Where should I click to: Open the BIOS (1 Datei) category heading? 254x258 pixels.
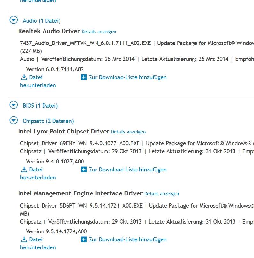[40, 106]
